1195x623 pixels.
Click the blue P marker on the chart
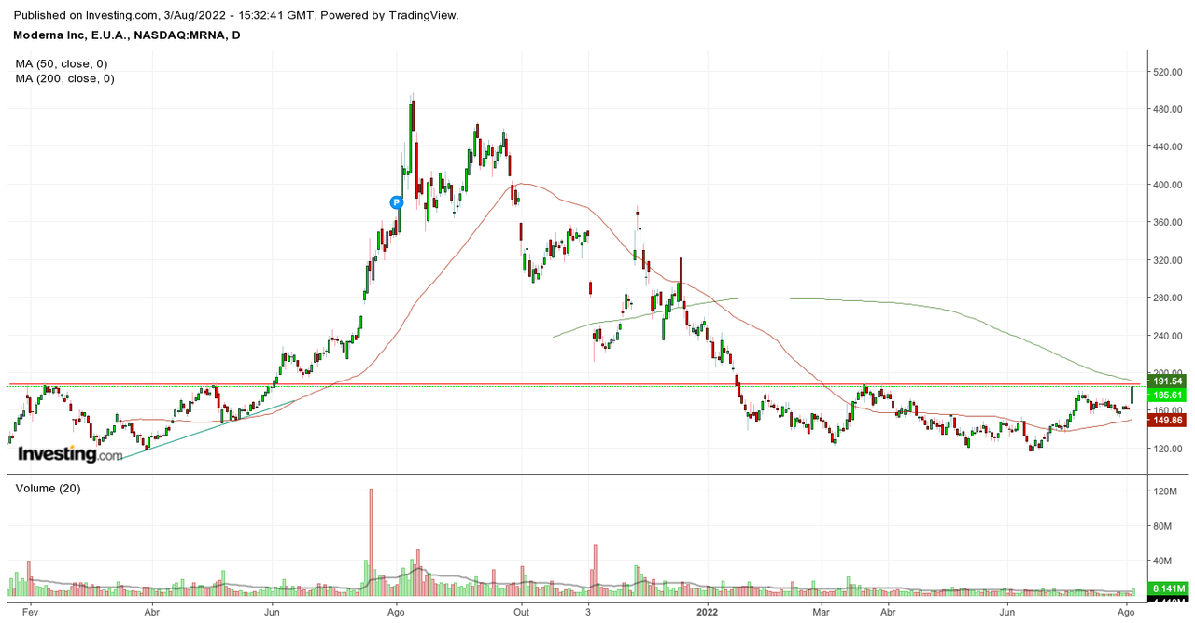pos(396,201)
